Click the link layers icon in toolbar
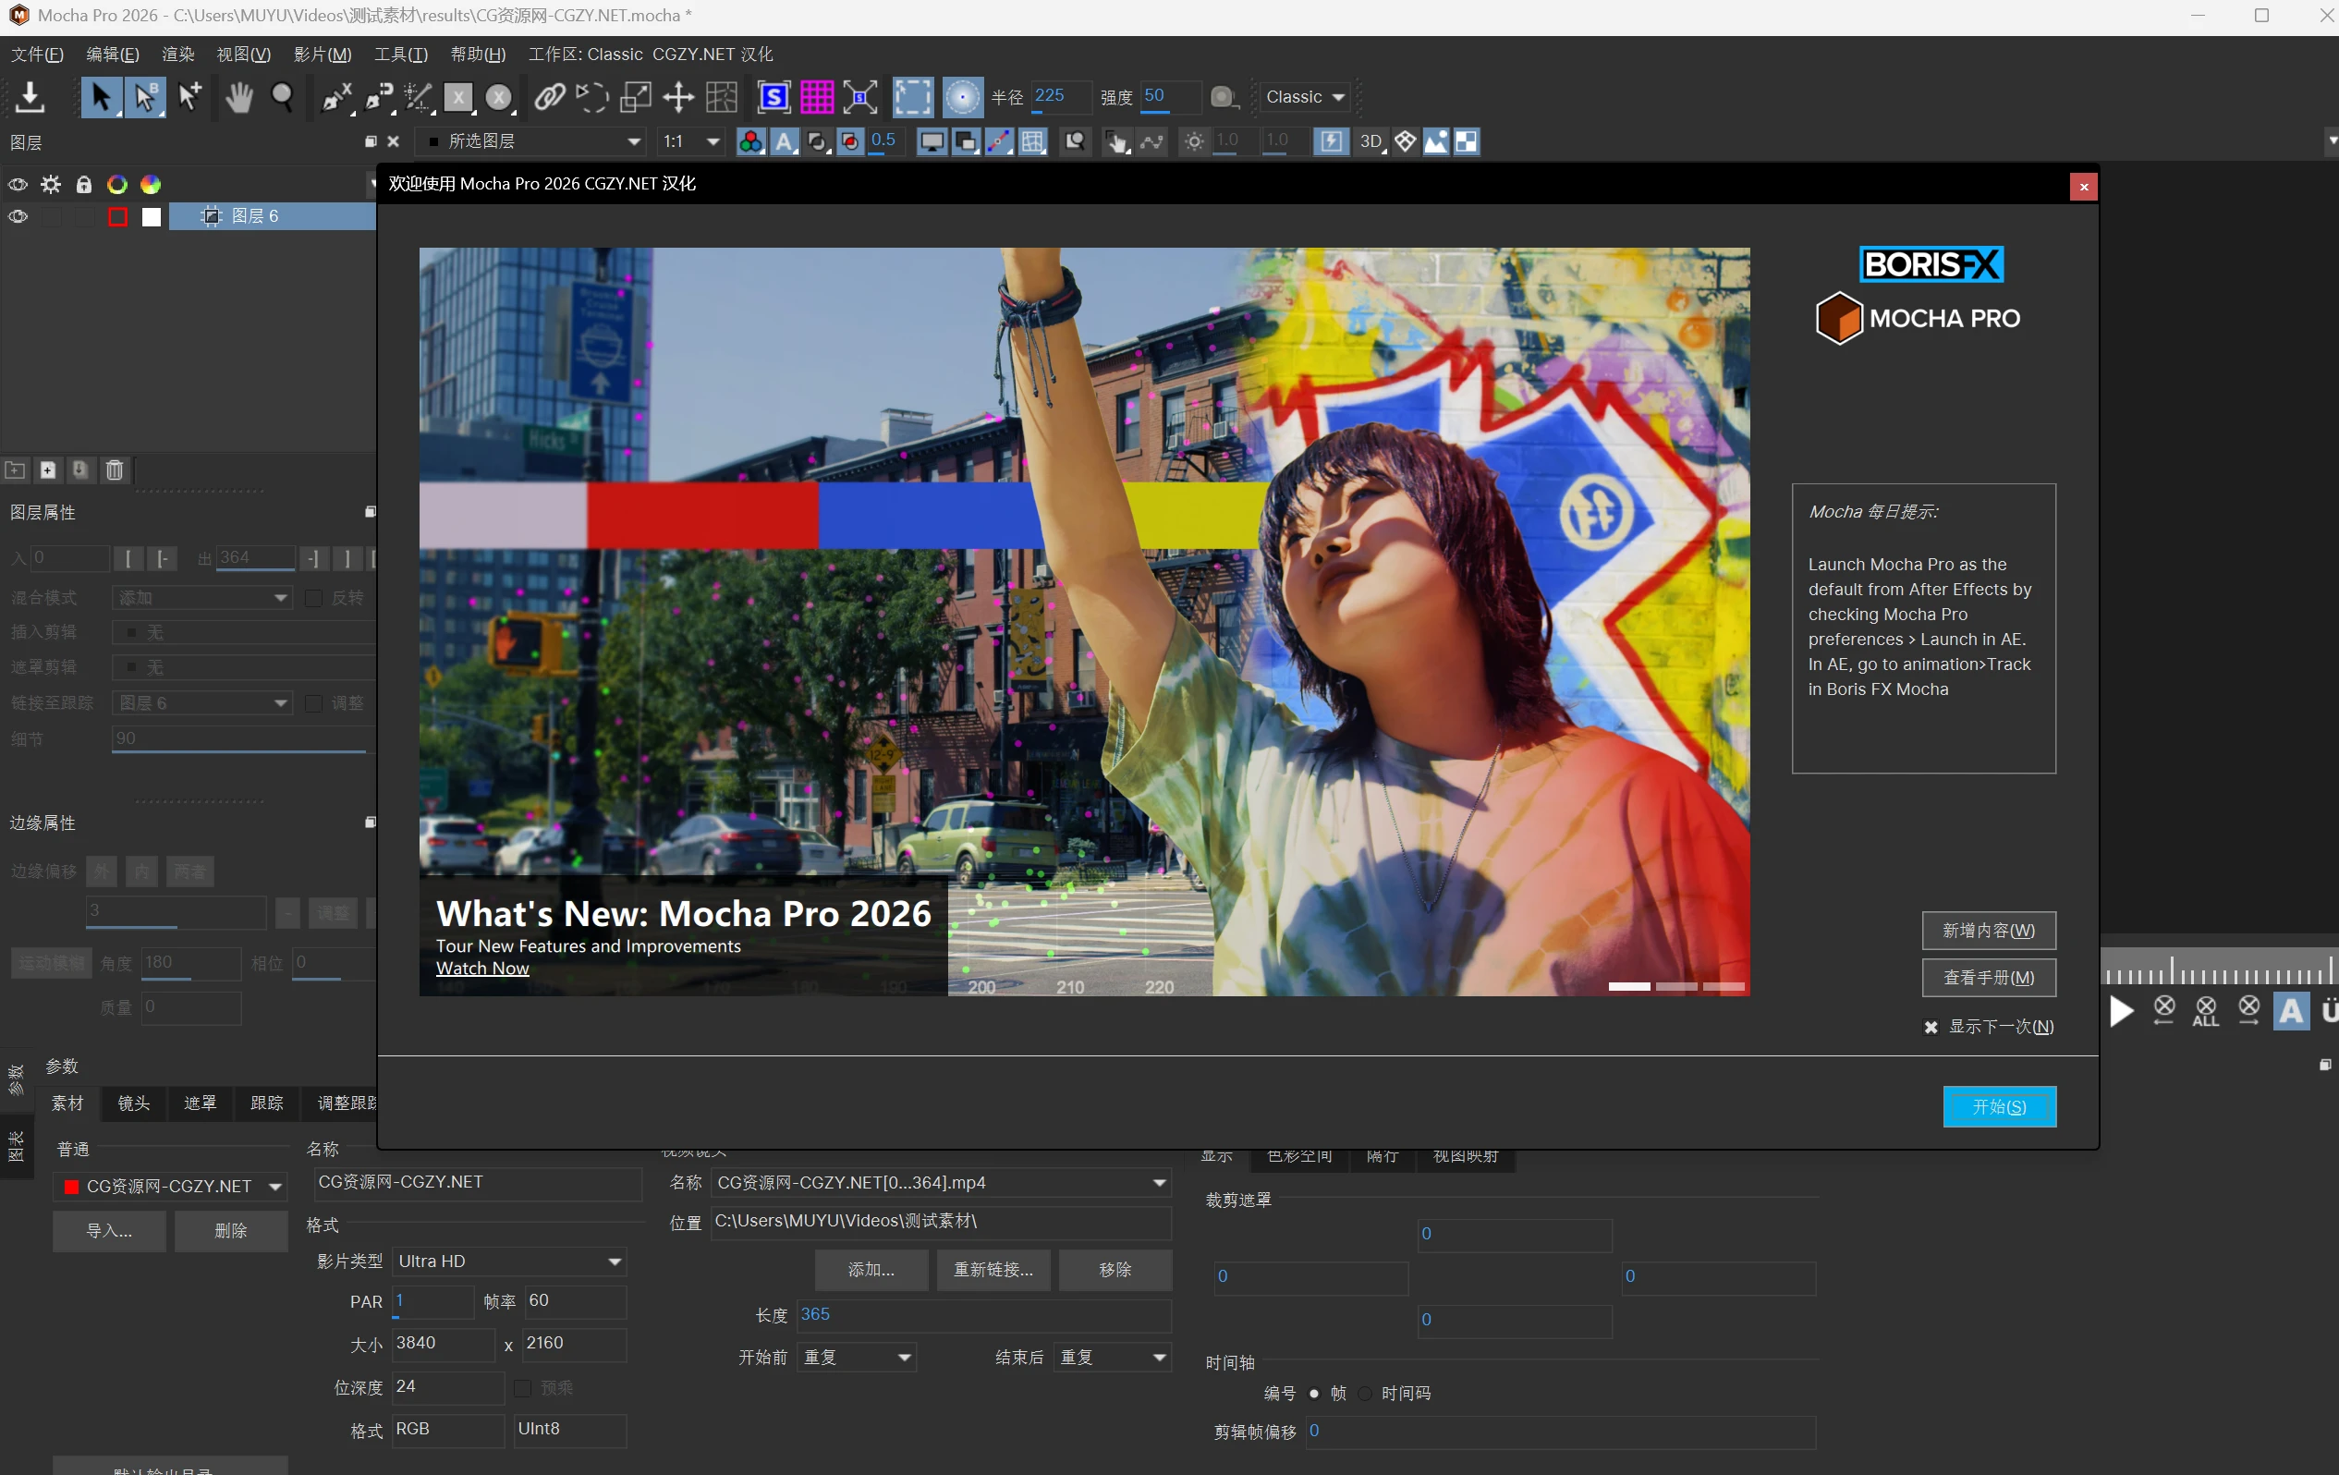The height and width of the screenshot is (1475, 2339). pos(549,97)
